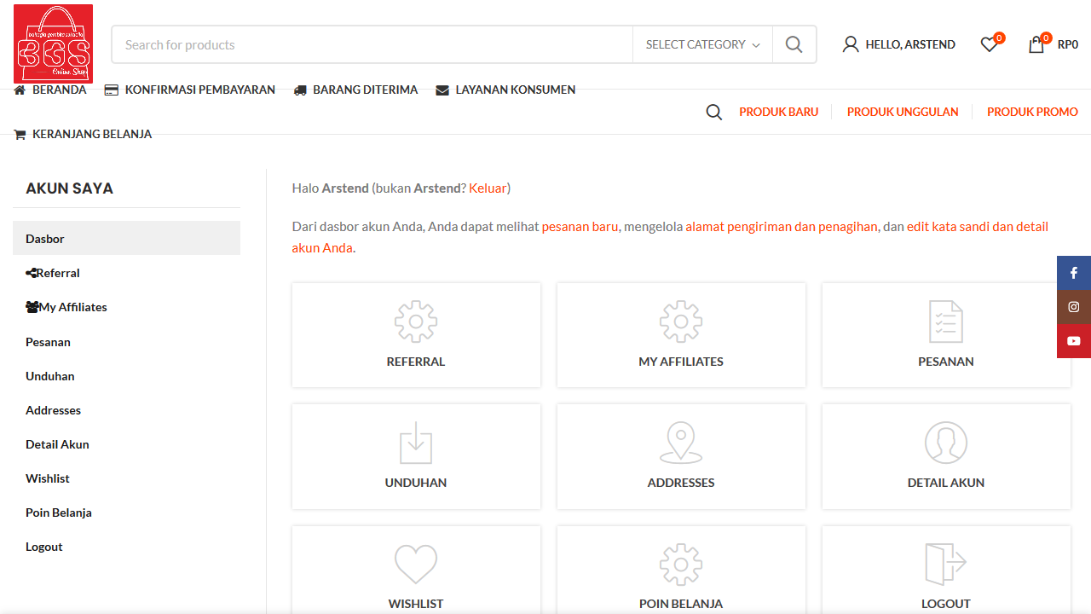Screen dimensions: 1091x614
Task: Click the search magnifier button in search bar
Action: point(794,44)
